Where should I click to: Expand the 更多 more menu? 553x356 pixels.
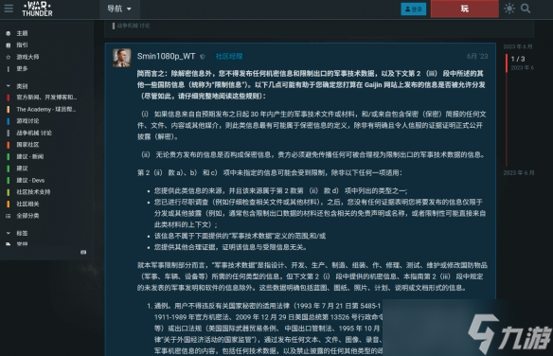[22, 69]
